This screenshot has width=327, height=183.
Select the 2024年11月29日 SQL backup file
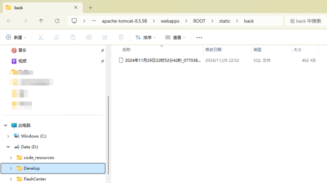163,60
